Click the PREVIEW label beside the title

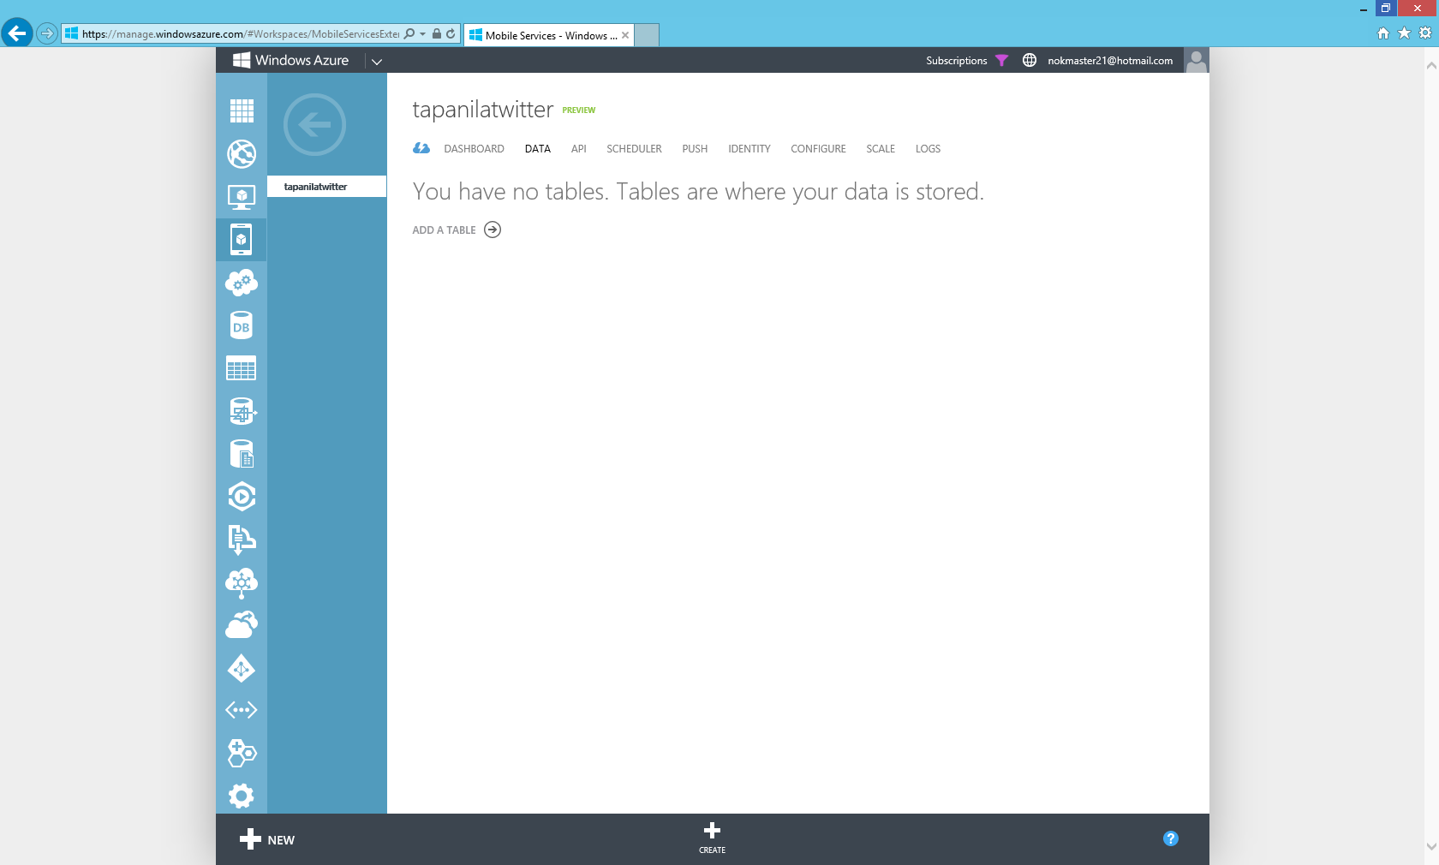(x=579, y=110)
